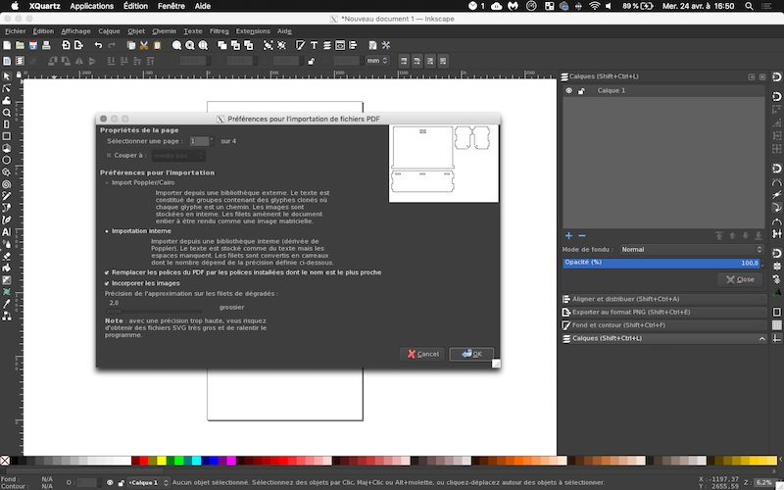Open the Calque 1 layer selector in status bar
The width and height of the screenshot is (784, 490).
tap(149, 483)
